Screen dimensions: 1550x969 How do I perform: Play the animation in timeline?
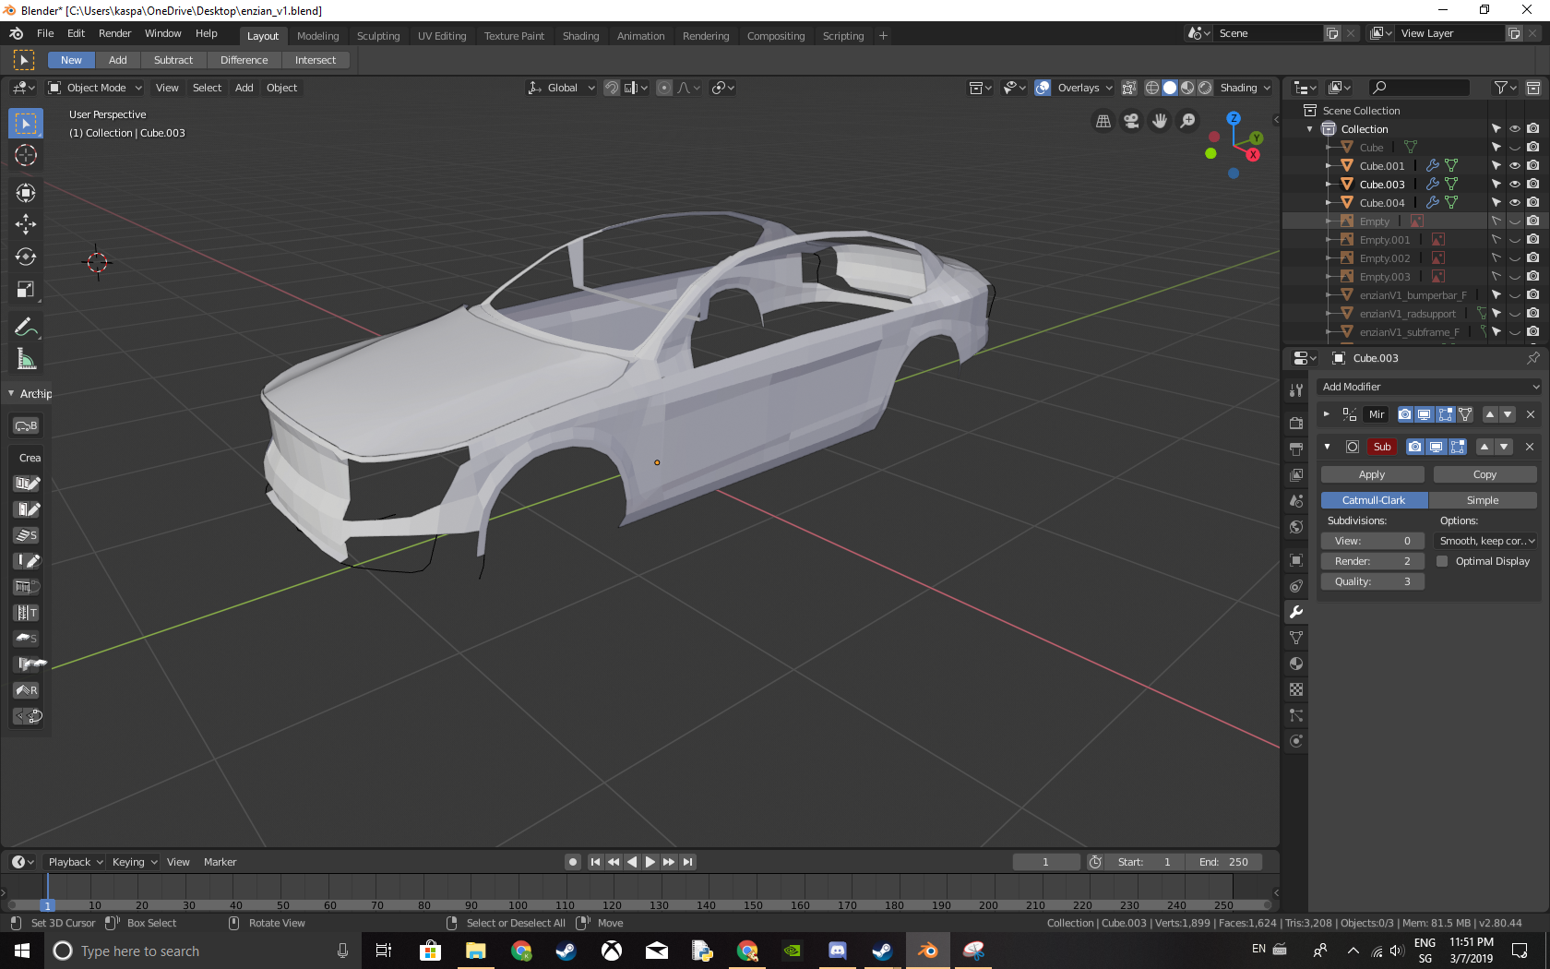[x=650, y=862]
